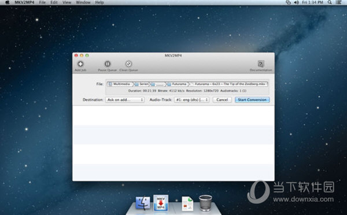This screenshot has width=347, height=215.
Task: Click the 'Duration: 00:21:39' info text
Action: (x=142, y=91)
